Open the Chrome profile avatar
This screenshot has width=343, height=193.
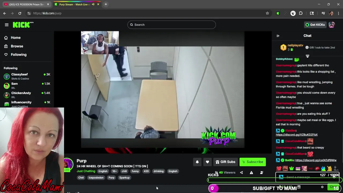coord(331,13)
